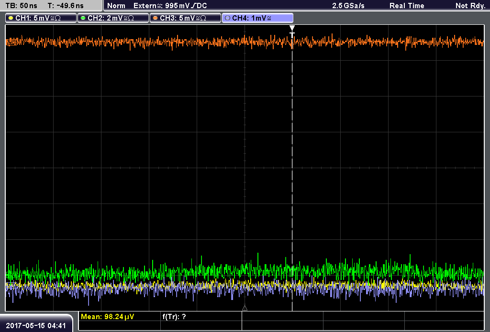The width and height of the screenshot is (490, 332).
Task: Click the green CH2 indicator dot
Action: click(83, 18)
